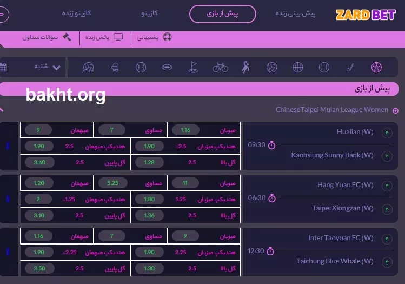Expand more markets for Inter Taoyuan match
405x284 pixels.
[8, 252]
